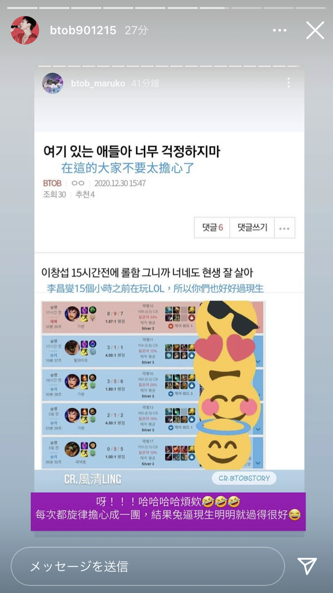Click the 댓글쓰기 write comment button
Screen dimensions: 333x593
click(252, 228)
